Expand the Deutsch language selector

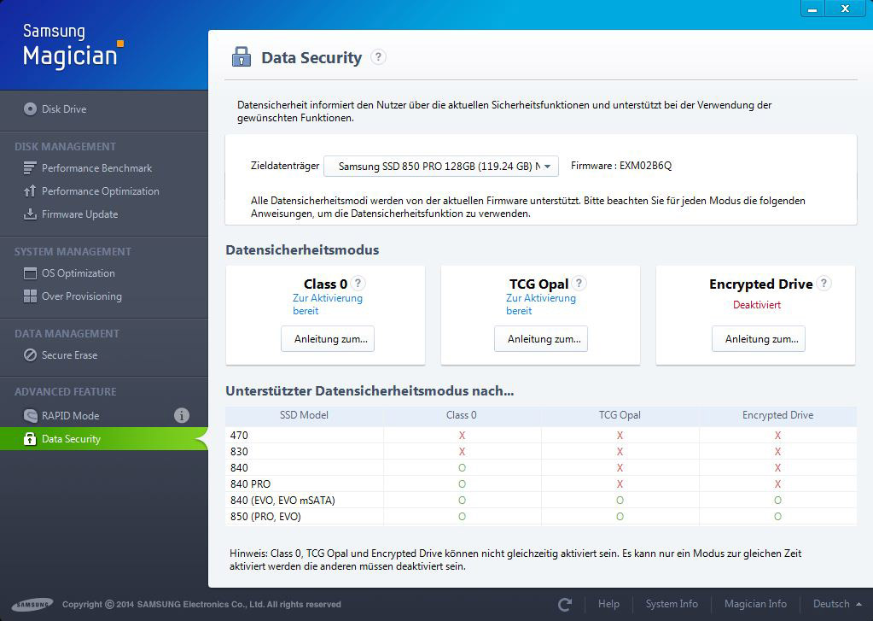tap(836, 604)
